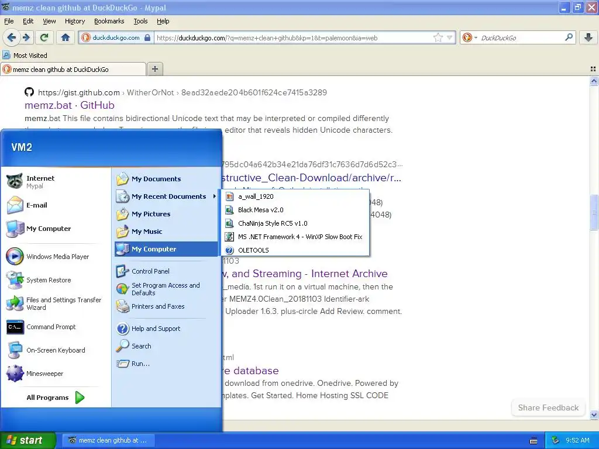Screen dimensions: 599x449
Task: Open the Mypal raccoon Internet icon
Action: (15, 181)
